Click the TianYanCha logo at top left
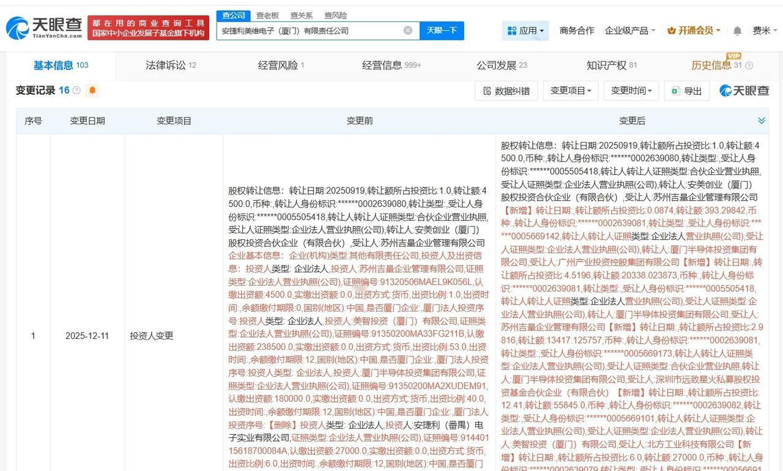The image size is (783, 471). pos(43,28)
